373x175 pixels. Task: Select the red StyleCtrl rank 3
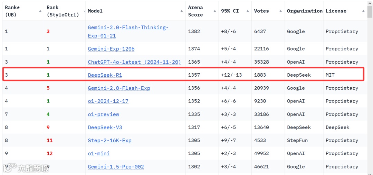click(48, 32)
